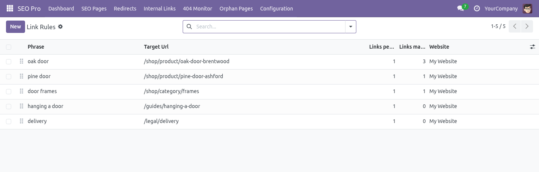Image resolution: width=539 pixels, height=172 pixels.
Task: Open the delivery phrase cell
Action: click(37, 121)
